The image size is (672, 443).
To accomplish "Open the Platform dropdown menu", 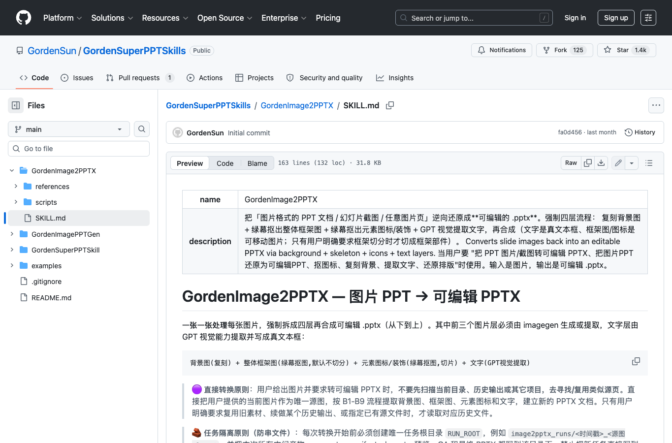I will pos(63,18).
